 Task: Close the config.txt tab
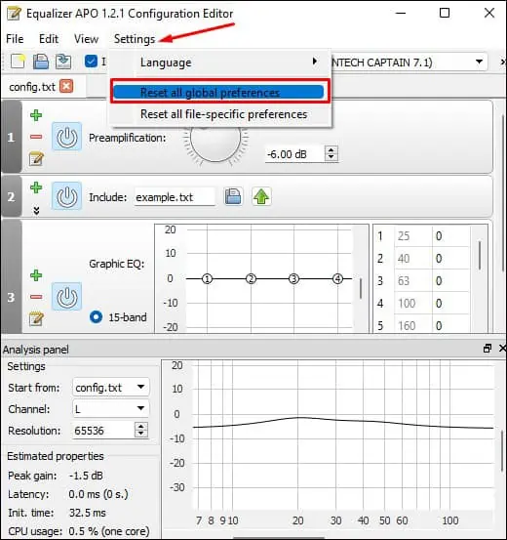66,86
